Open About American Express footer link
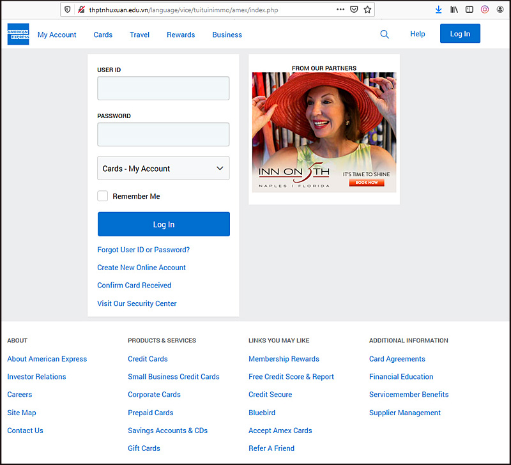This screenshot has height=465, width=511. click(47, 359)
